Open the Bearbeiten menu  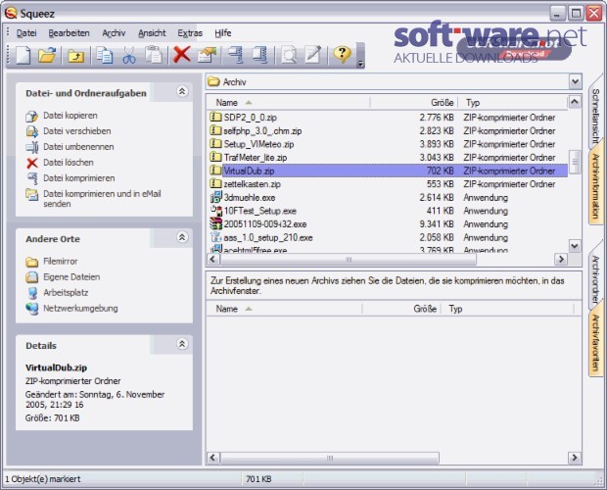coord(69,33)
